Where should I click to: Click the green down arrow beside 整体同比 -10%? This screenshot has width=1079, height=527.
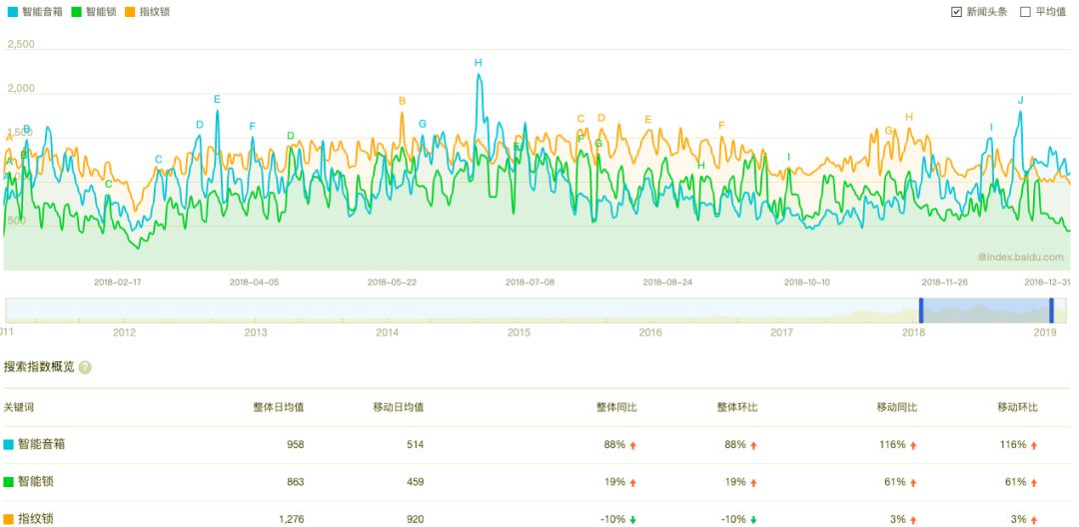click(x=633, y=519)
